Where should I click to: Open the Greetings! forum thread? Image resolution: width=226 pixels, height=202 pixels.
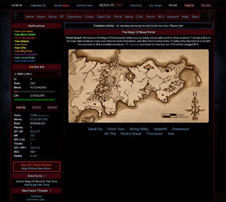(37, 196)
